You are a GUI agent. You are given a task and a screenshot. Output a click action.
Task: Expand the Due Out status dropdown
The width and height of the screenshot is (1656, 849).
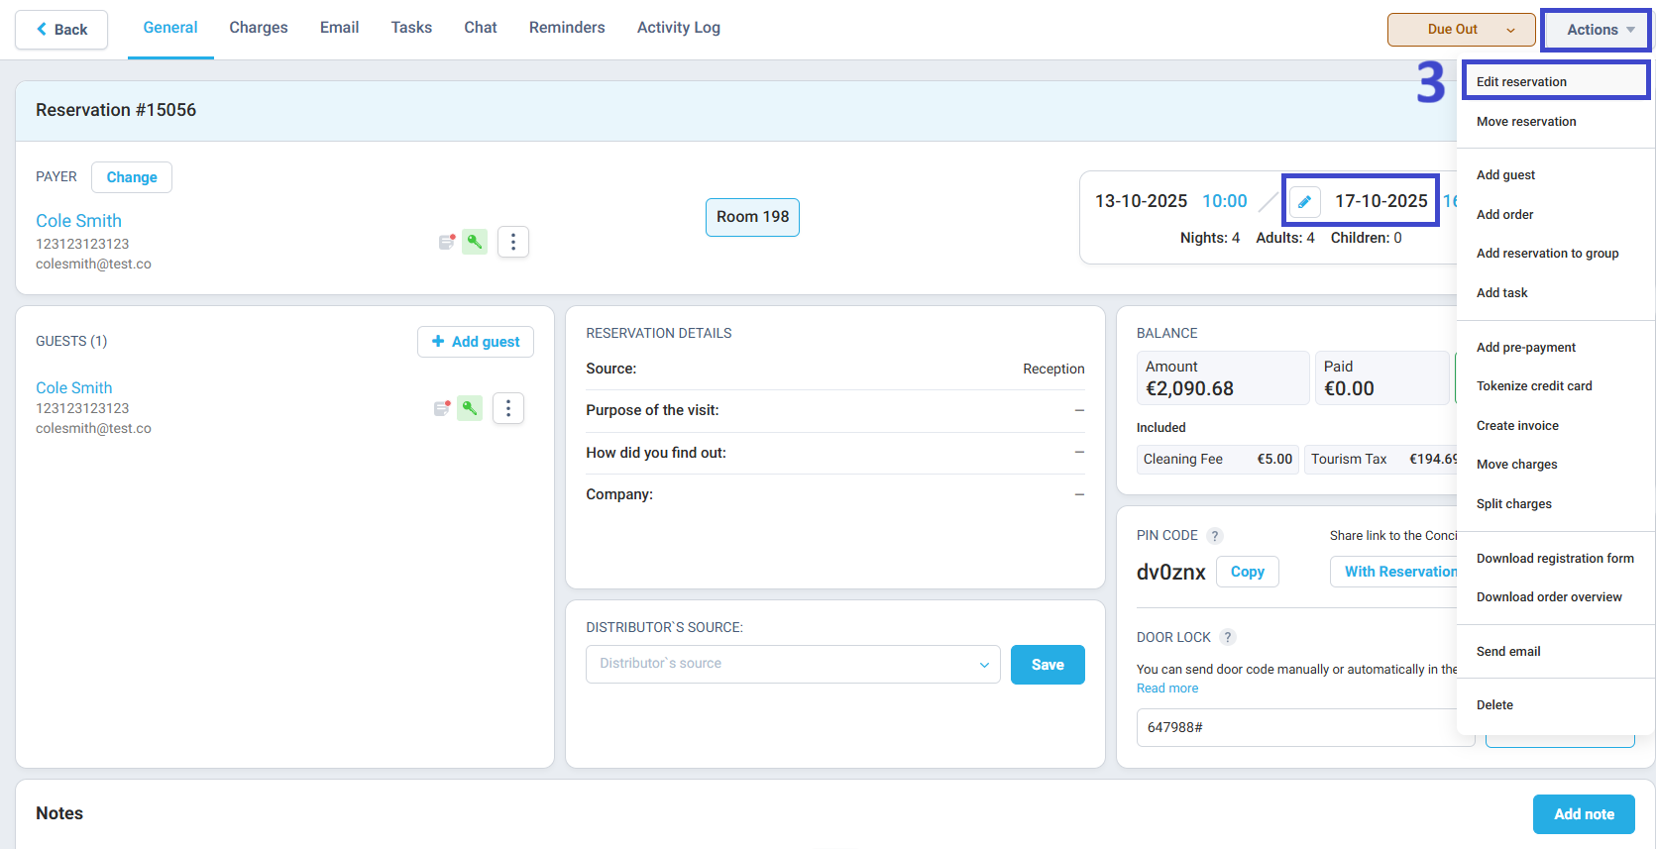(1461, 30)
